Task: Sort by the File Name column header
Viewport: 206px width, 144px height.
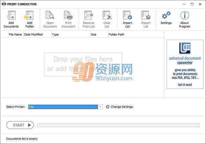Action: [15, 35]
